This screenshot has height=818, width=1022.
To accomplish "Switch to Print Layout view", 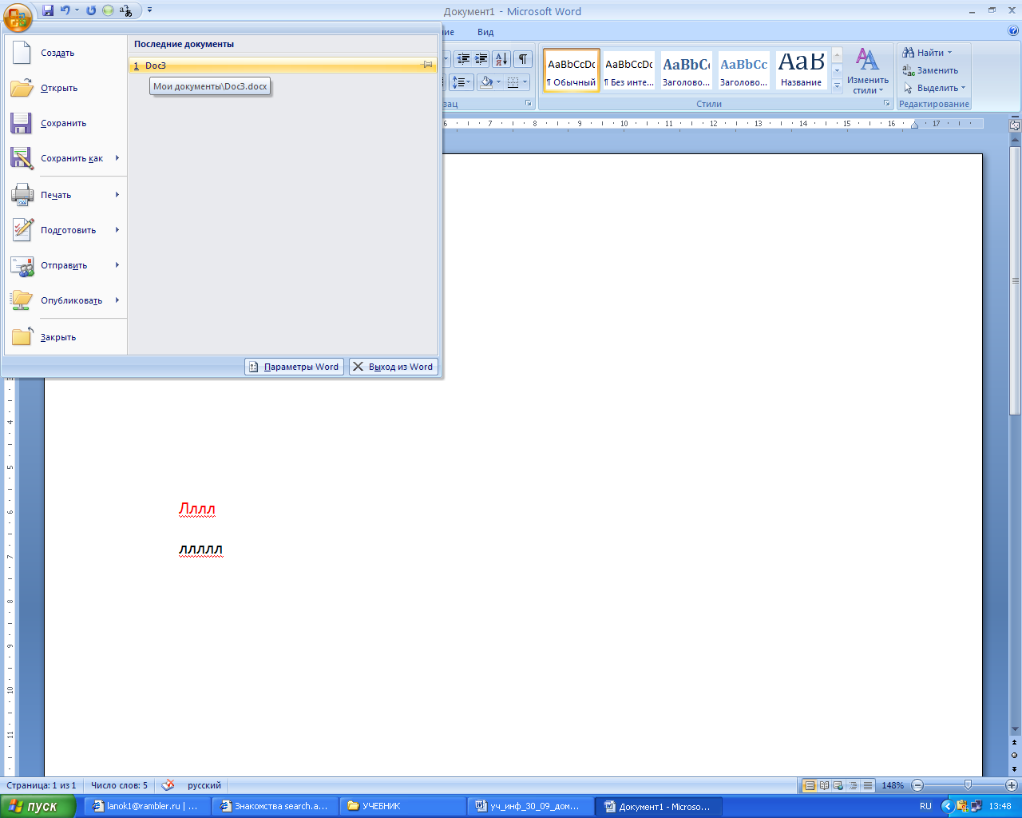I will click(x=810, y=785).
